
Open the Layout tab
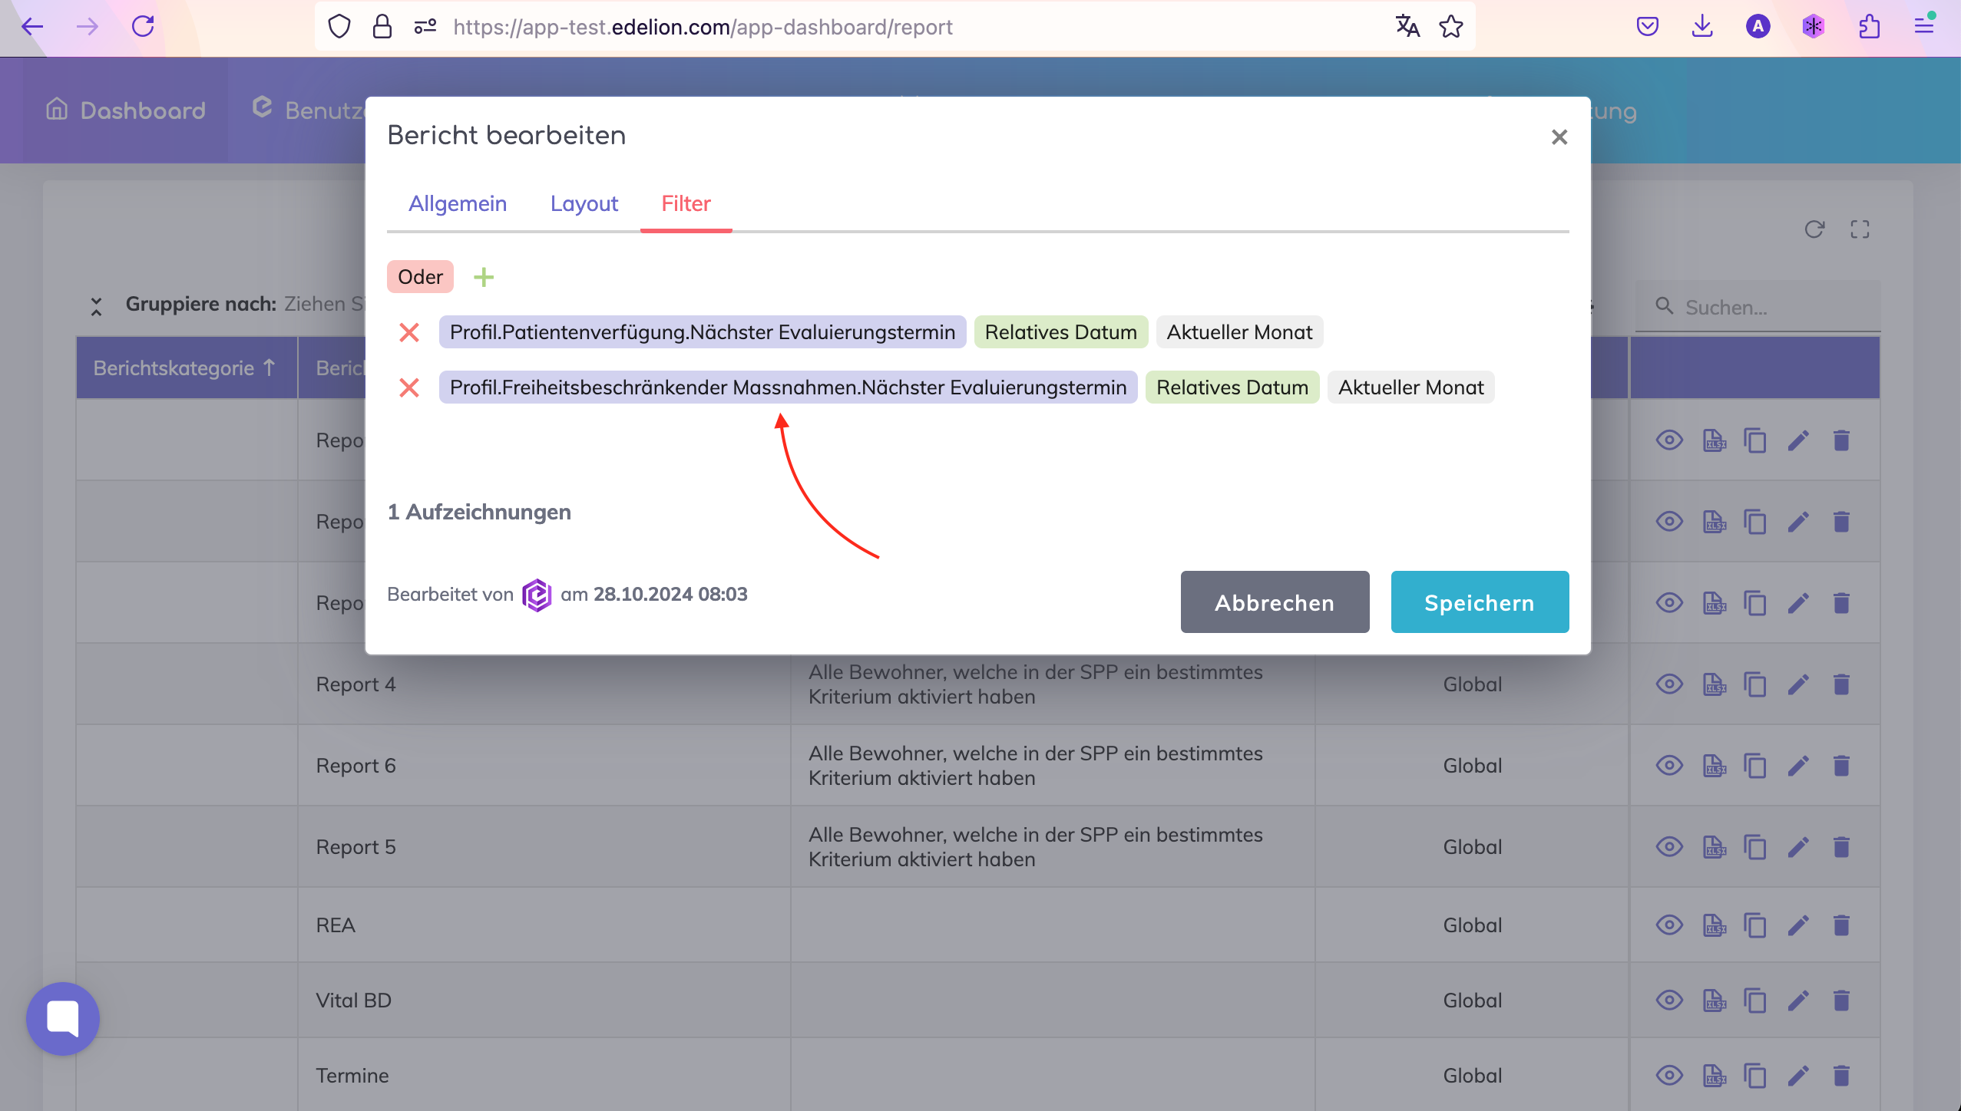tap(584, 203)
